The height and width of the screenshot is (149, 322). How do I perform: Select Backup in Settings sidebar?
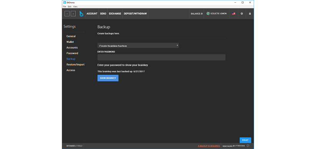tap(71, 59)
